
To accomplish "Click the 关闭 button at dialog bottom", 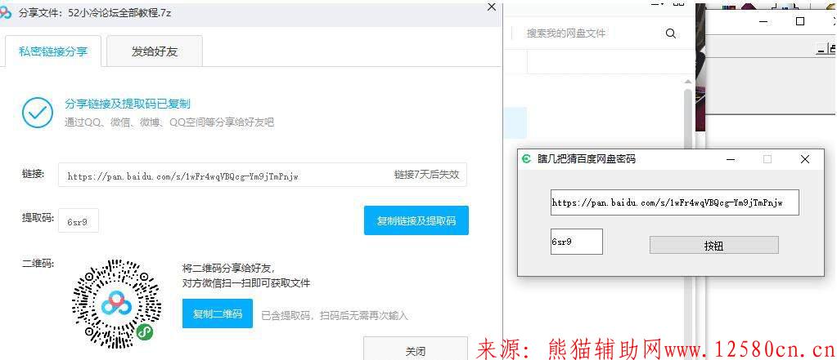I will coord(415,351).
